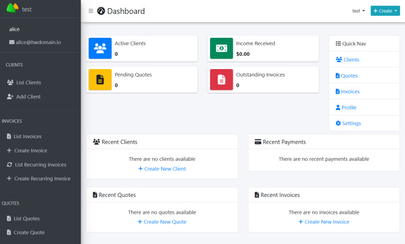This screenshot has width=405, height=244.
Task: Click the dashboard gauge icon in the header
Action: pyautogui.click(x=101, y=11)
